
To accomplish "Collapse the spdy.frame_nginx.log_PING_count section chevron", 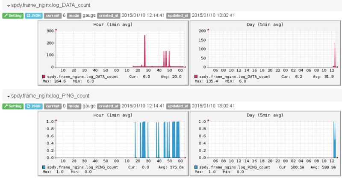I will click(9, 96).
